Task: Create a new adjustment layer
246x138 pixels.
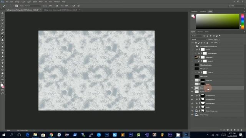Action: (x=231, y=130)
